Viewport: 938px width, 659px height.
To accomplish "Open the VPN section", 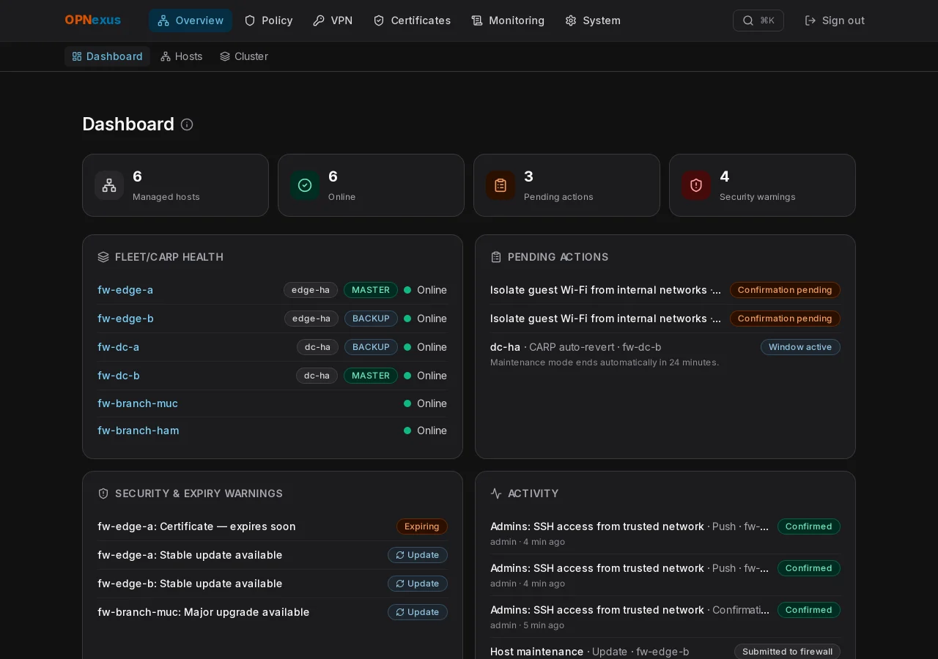I will pyautogui.click(x=333, y=21).
